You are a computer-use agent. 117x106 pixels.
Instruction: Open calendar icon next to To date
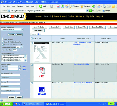click(x=20, y=69)
